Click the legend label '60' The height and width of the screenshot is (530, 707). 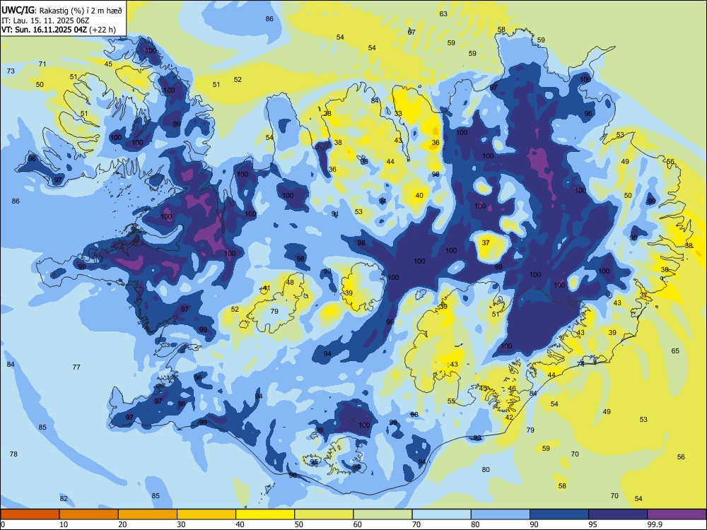(358, 524)
